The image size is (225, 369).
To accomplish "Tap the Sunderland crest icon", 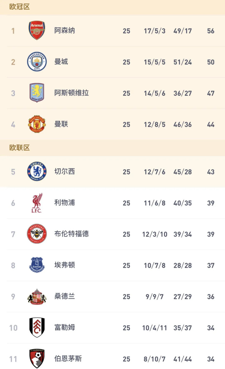I will [x=37, y=296].
